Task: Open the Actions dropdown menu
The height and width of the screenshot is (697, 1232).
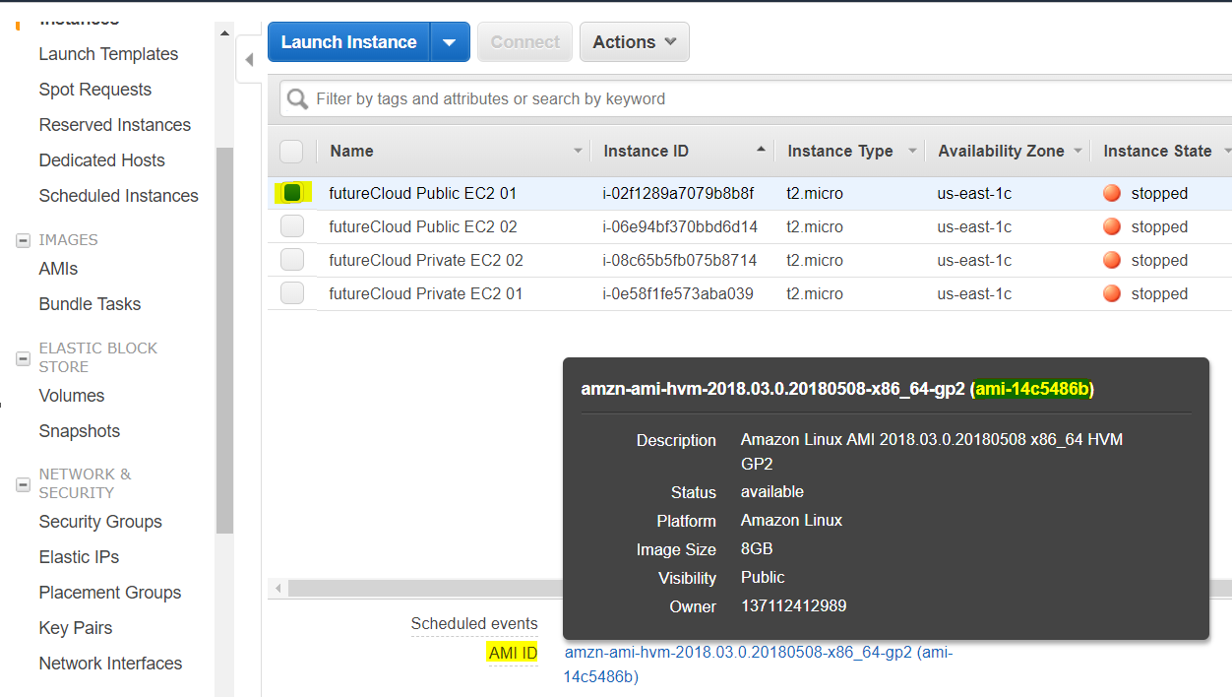Action: point(635,42)
